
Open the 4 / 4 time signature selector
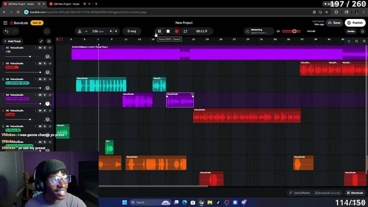click(x=113, y=31)
